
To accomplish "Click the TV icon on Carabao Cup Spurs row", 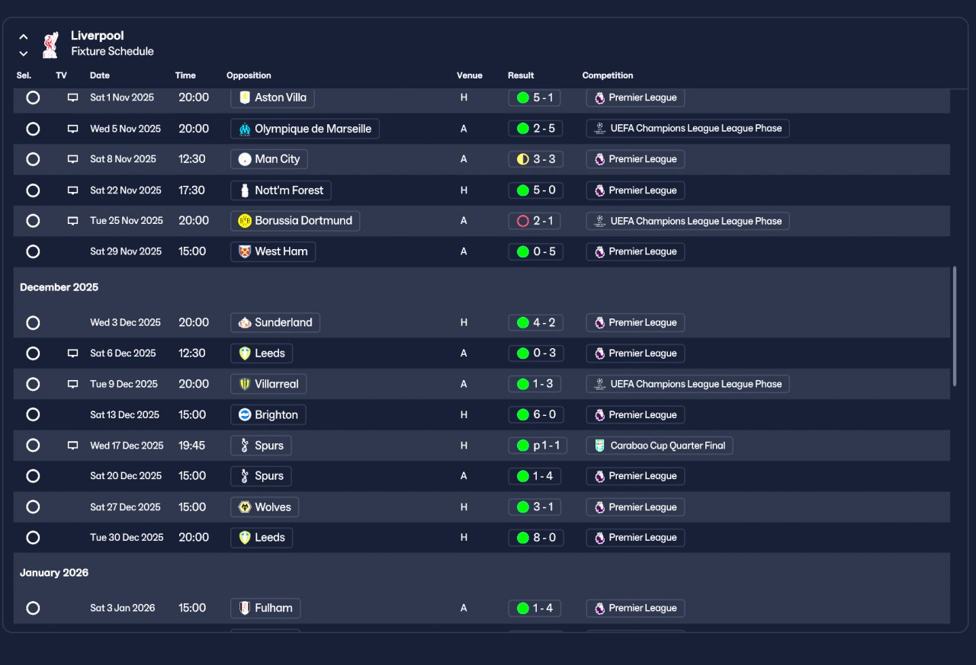I will coord(73,446).
